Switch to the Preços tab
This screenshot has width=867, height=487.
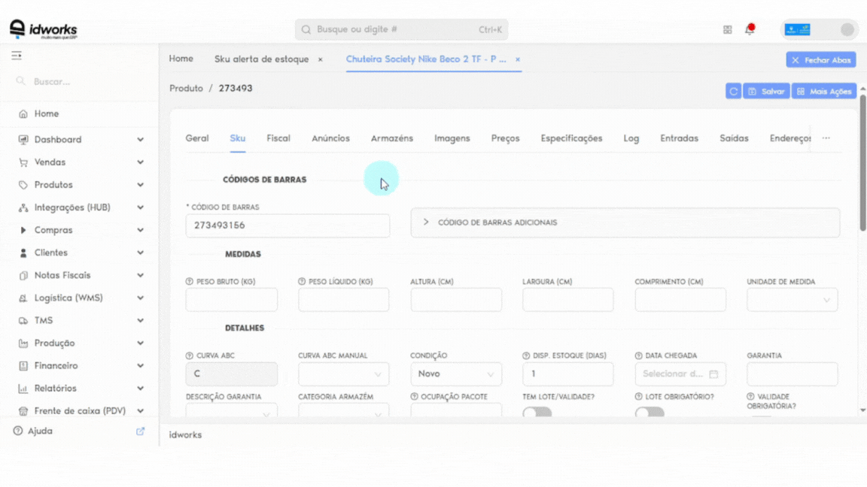click(x=506, y=138)
